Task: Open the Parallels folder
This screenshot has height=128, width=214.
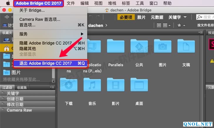Action: (116, 46)
